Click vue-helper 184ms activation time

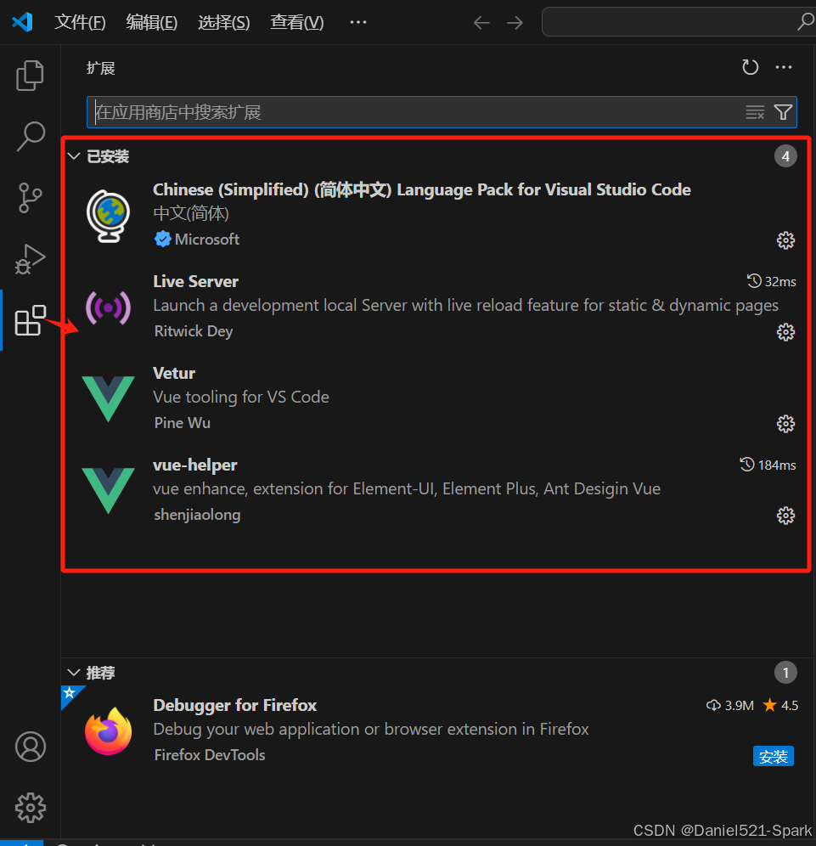(x=768, y=465)
